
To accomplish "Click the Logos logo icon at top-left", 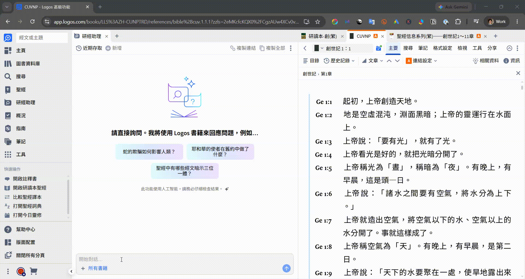I will (x=8, y=38).
